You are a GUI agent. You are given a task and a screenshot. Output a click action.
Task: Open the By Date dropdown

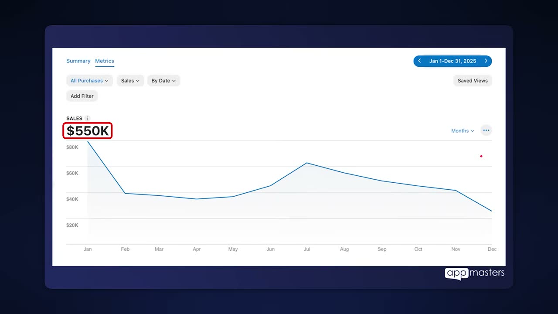pyautogui.click(x=163, y=81)
